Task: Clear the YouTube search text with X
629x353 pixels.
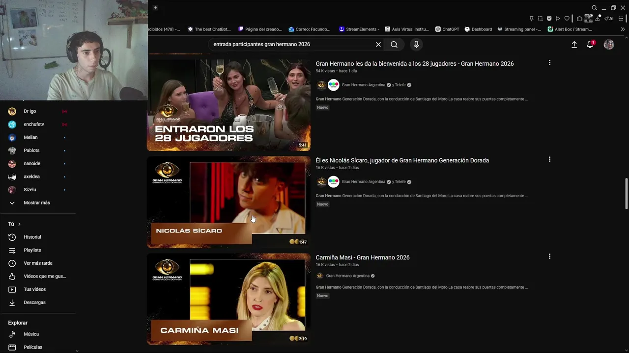Action: tap(378, 44)
